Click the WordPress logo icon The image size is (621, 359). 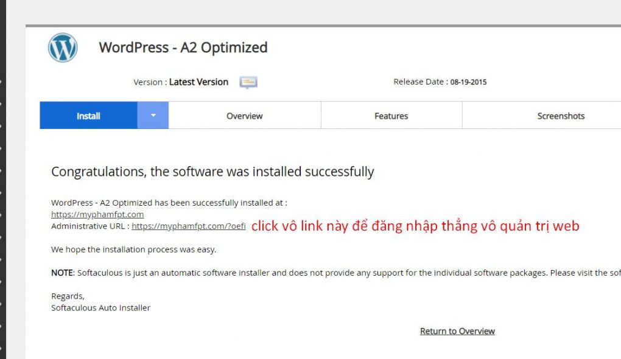coord(63,47)
